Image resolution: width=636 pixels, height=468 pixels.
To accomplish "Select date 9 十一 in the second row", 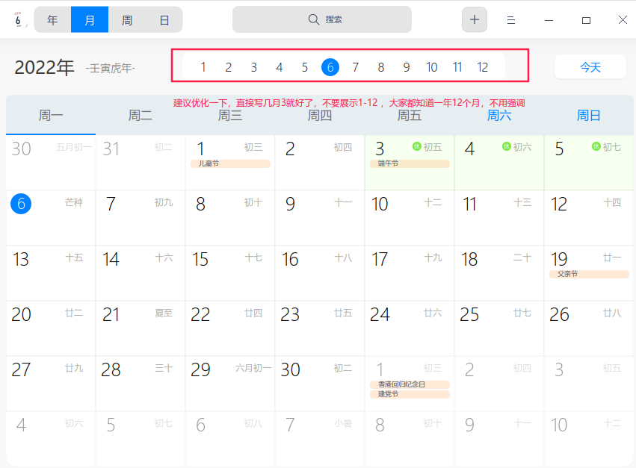I will [x=320, y=218].
